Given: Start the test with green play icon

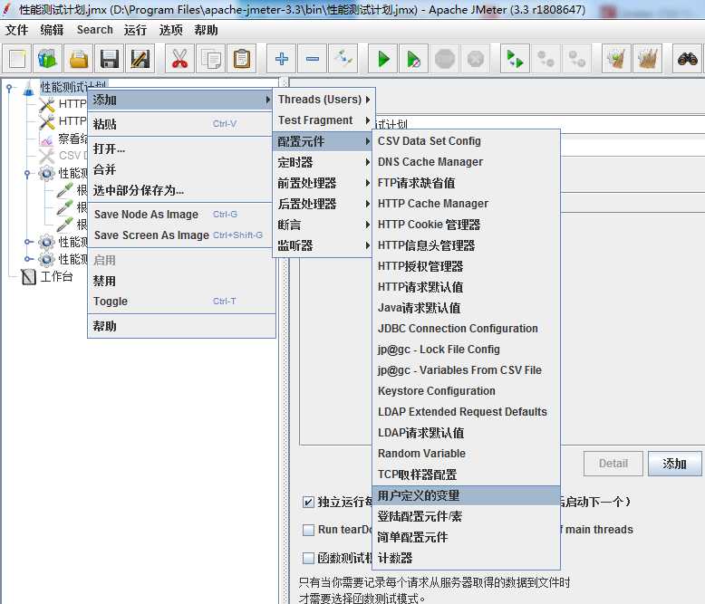Looking at the screenshot, I should pos(383,59).
